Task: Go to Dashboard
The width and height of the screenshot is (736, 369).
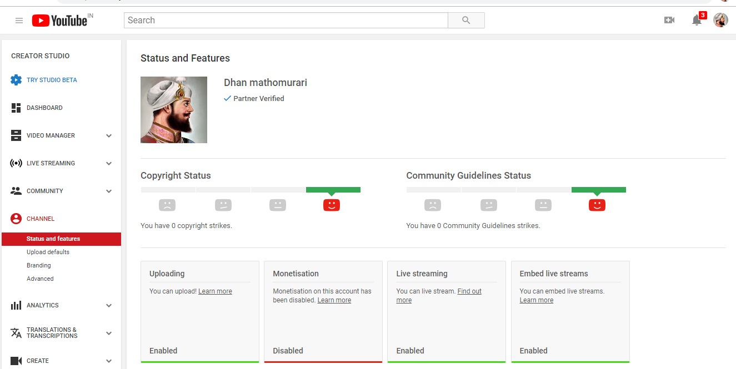Action: pyautogui.click(x=44, y=108)
